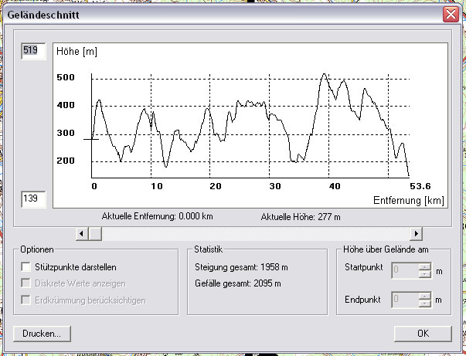
Task: Toggle the Erdkrümmung berücksichtigen checkbox
Action: click(27, 300)
